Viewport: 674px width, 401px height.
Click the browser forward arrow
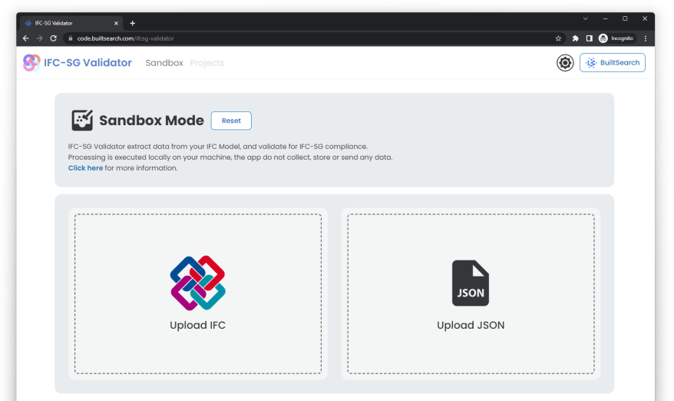click(x=40, y=38)
